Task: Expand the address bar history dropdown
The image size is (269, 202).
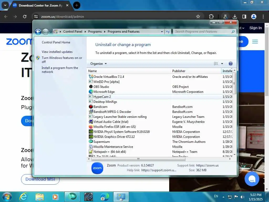Action: (162, 32)
